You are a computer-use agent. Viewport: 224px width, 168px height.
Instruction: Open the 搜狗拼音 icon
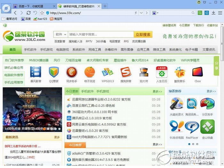(x=125, y=72)
